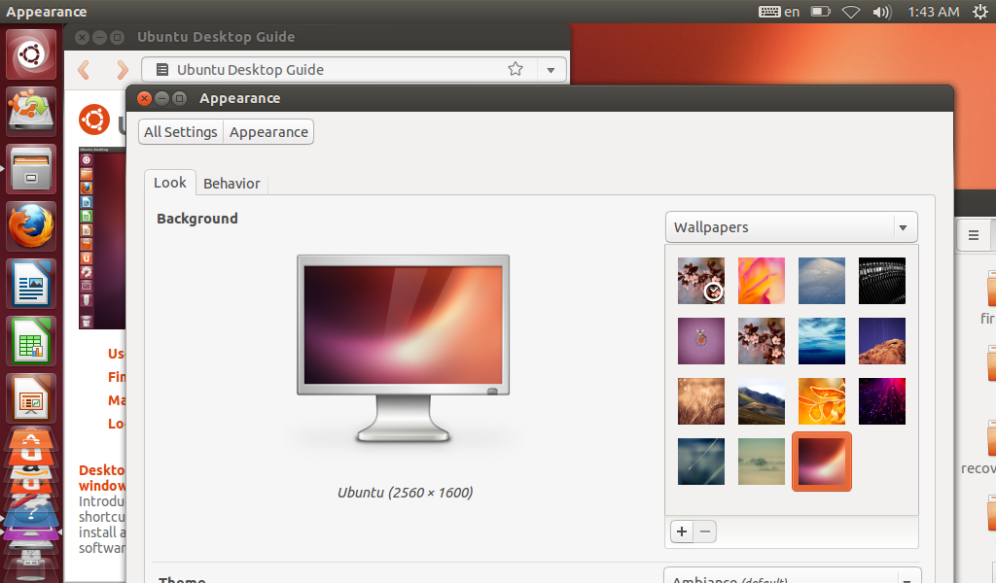Image resolution: width=996 pixels, height=583 pixels.
Task: Open LibreOffice Calc from the launcher
Action: pyautogui.click(x=32, y=341)
